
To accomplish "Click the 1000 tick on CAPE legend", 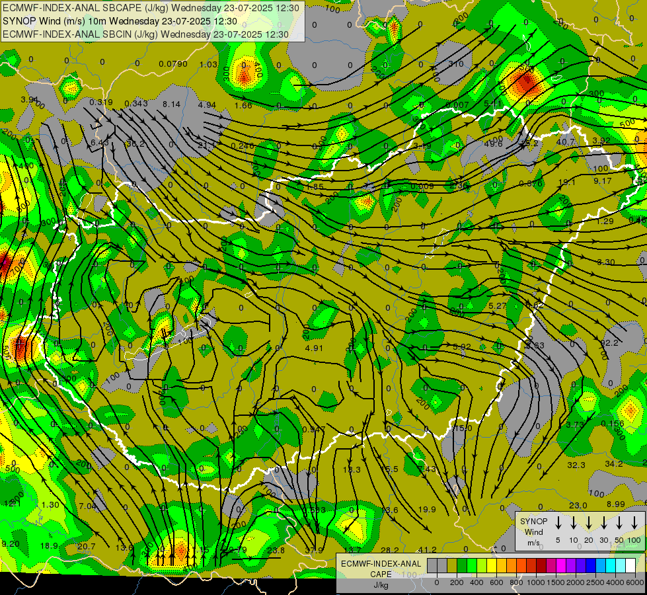I will (x=536, y=582).
